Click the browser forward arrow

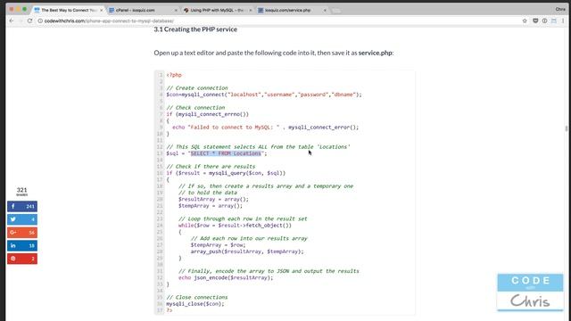[21, 21]
